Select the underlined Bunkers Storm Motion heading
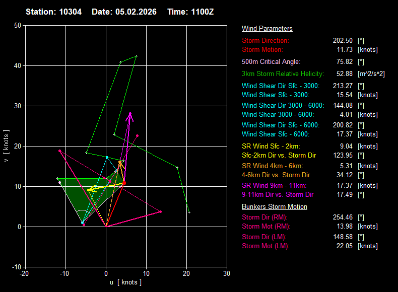398x292 pixels. click(275, 207)
